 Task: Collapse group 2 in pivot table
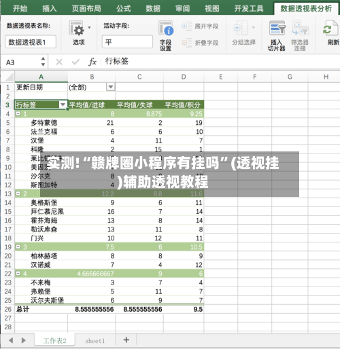[x=18, y=194]
